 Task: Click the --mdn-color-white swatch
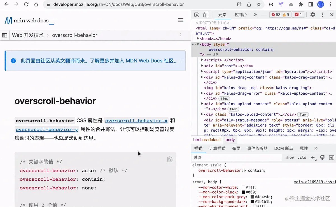click(243, 188)
